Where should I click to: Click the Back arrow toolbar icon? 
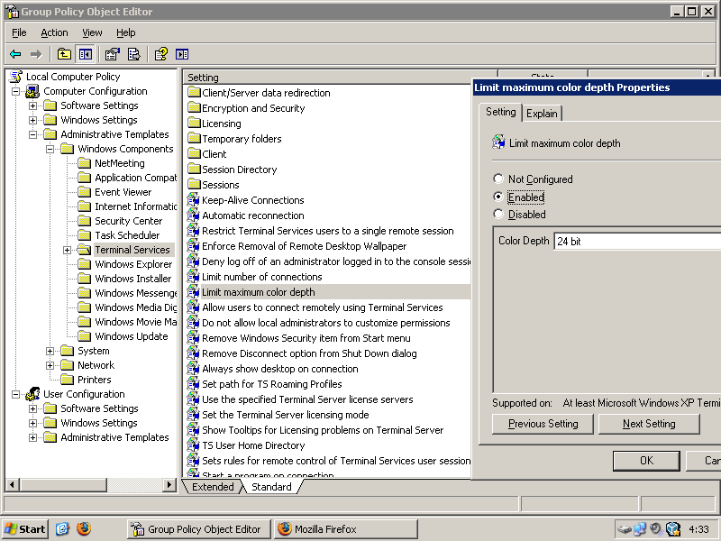pos(15,54)
